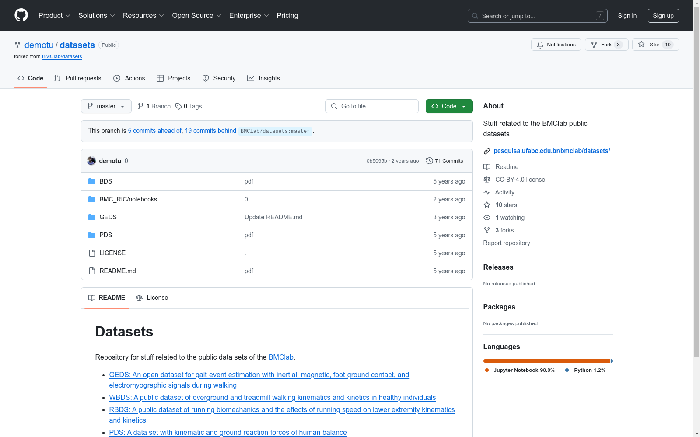The image size is (700, 437).
Task: Click the LICENSE file icon
Action: [x=92, y=253]
